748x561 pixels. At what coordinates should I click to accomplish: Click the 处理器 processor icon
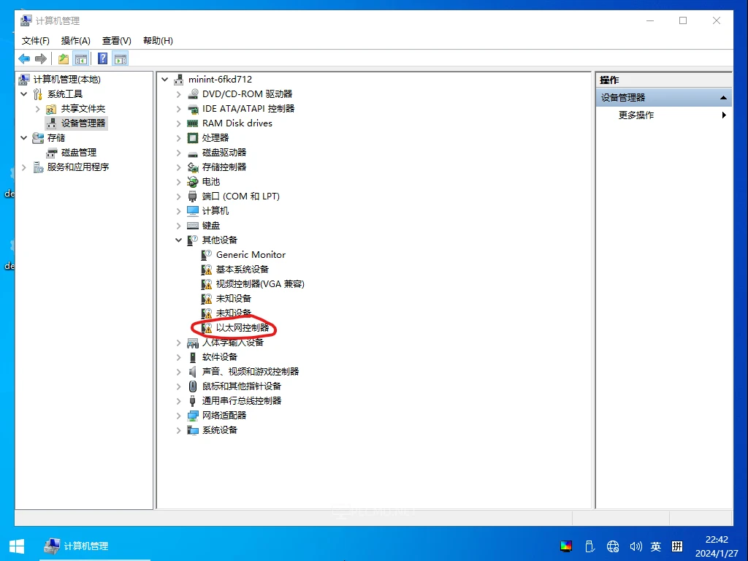193,138
